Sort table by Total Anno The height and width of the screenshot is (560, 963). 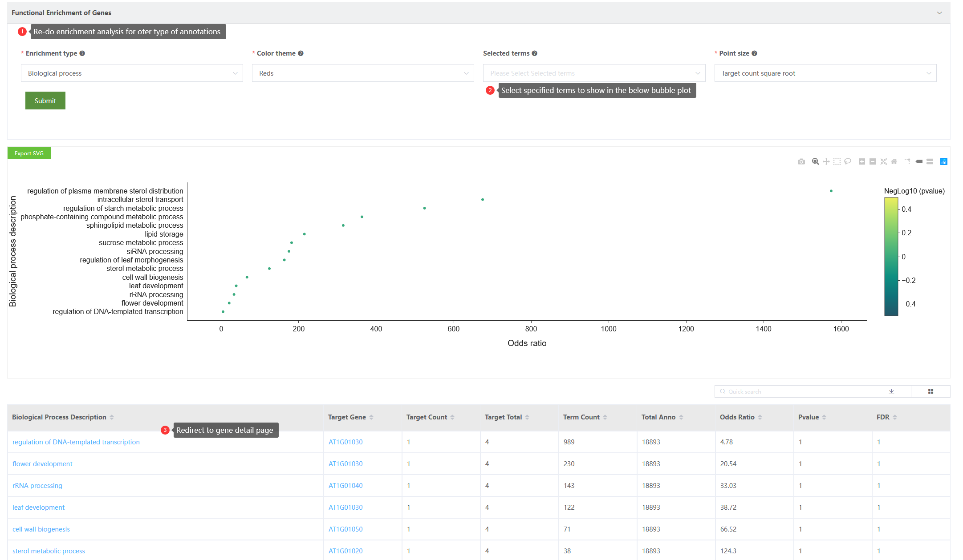coord(681,417)
